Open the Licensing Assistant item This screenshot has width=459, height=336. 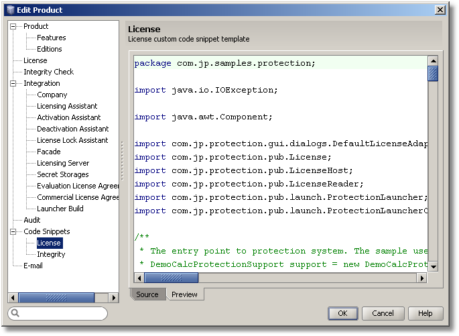click(x=67, y=106)
